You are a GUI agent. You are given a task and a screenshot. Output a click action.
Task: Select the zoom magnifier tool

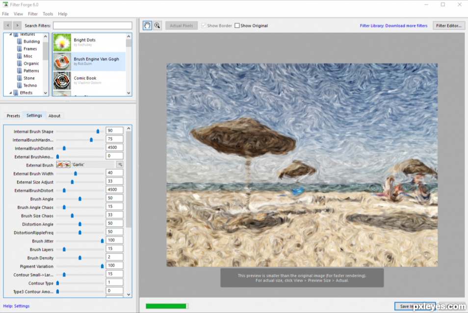pyautogui.click(x=157, y=26)
